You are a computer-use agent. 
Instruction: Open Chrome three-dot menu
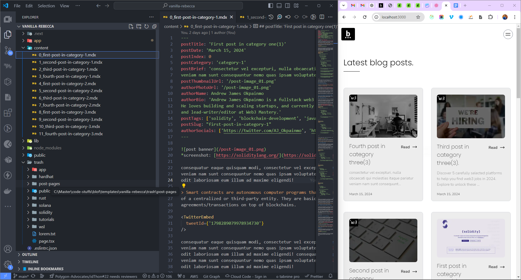click(515, 17)
